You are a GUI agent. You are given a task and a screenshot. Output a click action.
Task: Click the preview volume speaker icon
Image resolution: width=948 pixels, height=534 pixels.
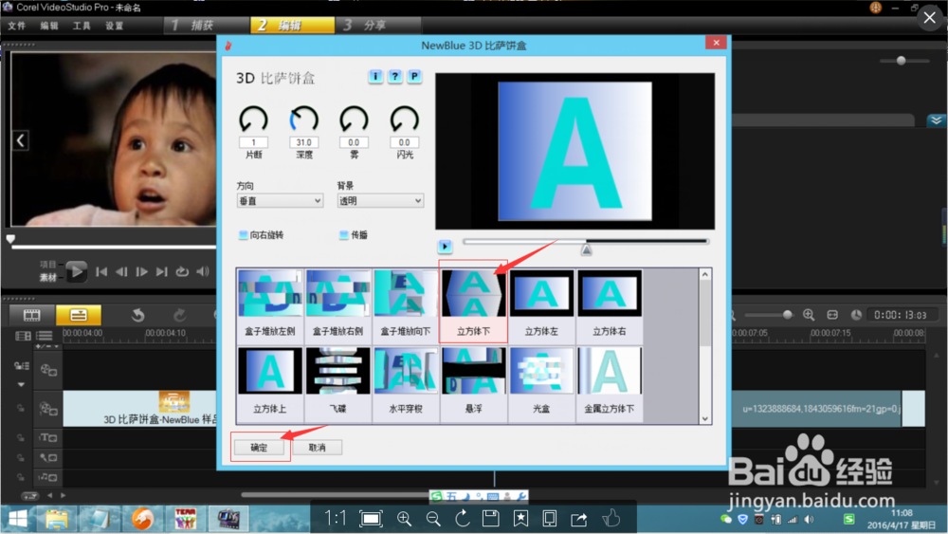coord(203,272)
